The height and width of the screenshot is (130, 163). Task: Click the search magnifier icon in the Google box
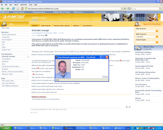161,9
